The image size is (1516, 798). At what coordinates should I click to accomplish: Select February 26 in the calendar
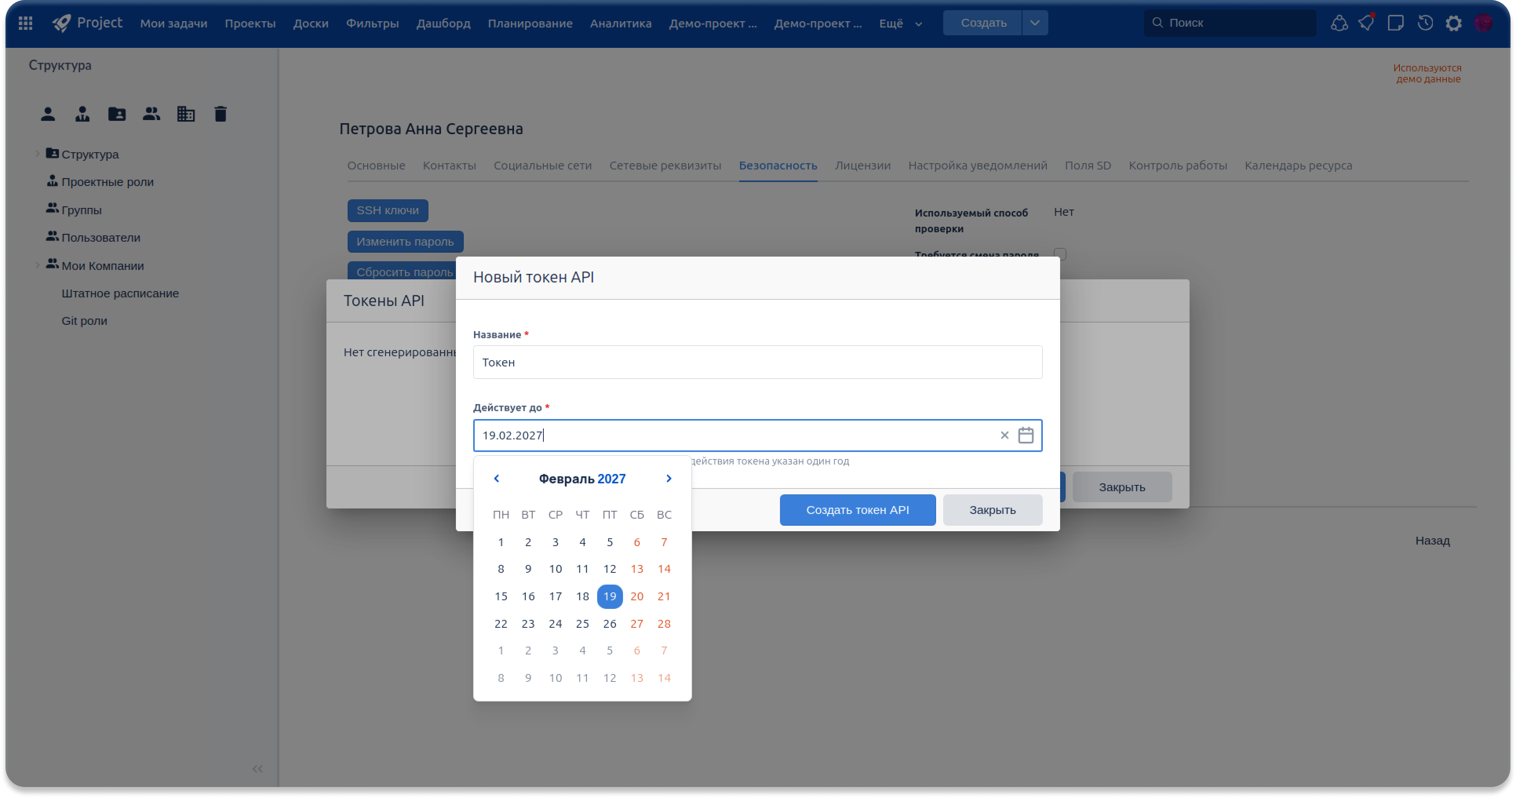609,623
